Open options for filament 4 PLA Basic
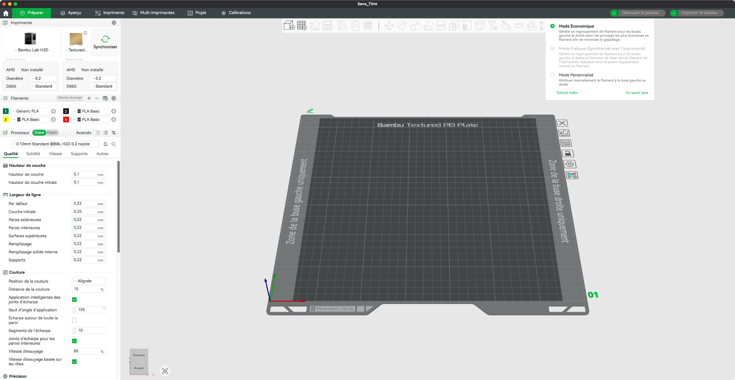The image size is (735, 380). (114, 120)
